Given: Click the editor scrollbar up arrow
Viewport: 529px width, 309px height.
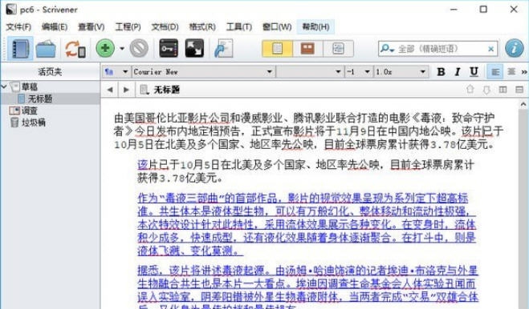Looking at the screenshot, I should (x=523, y=104).
